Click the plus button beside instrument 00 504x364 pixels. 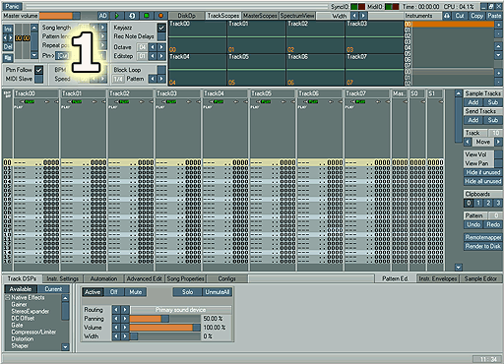click(x=498, y=25)
